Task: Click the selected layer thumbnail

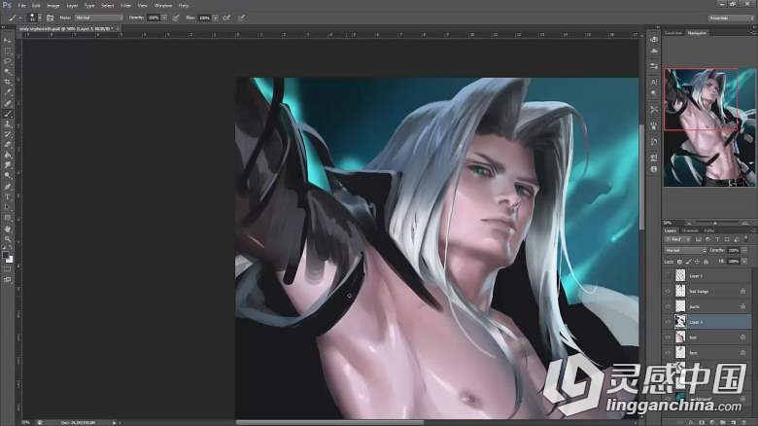Action: point(680,322)
